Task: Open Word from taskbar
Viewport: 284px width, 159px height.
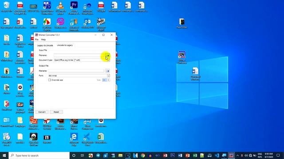Action: tap(180, 155)
